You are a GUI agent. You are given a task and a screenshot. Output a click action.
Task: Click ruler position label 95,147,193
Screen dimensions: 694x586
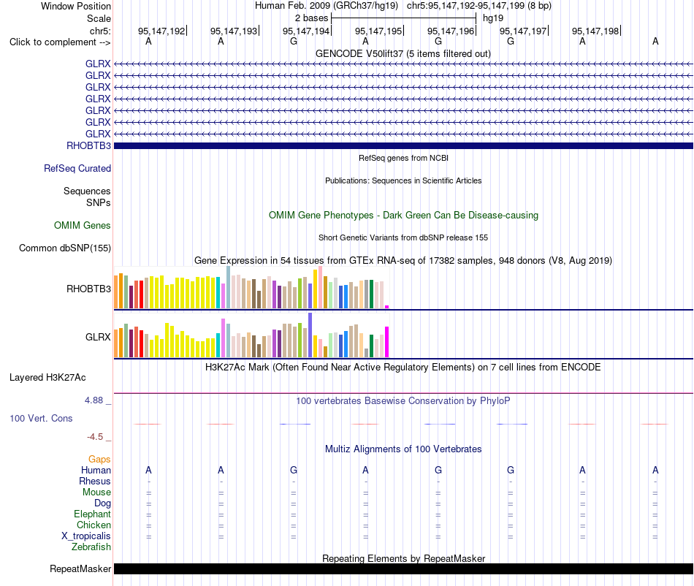click(234, 31)
